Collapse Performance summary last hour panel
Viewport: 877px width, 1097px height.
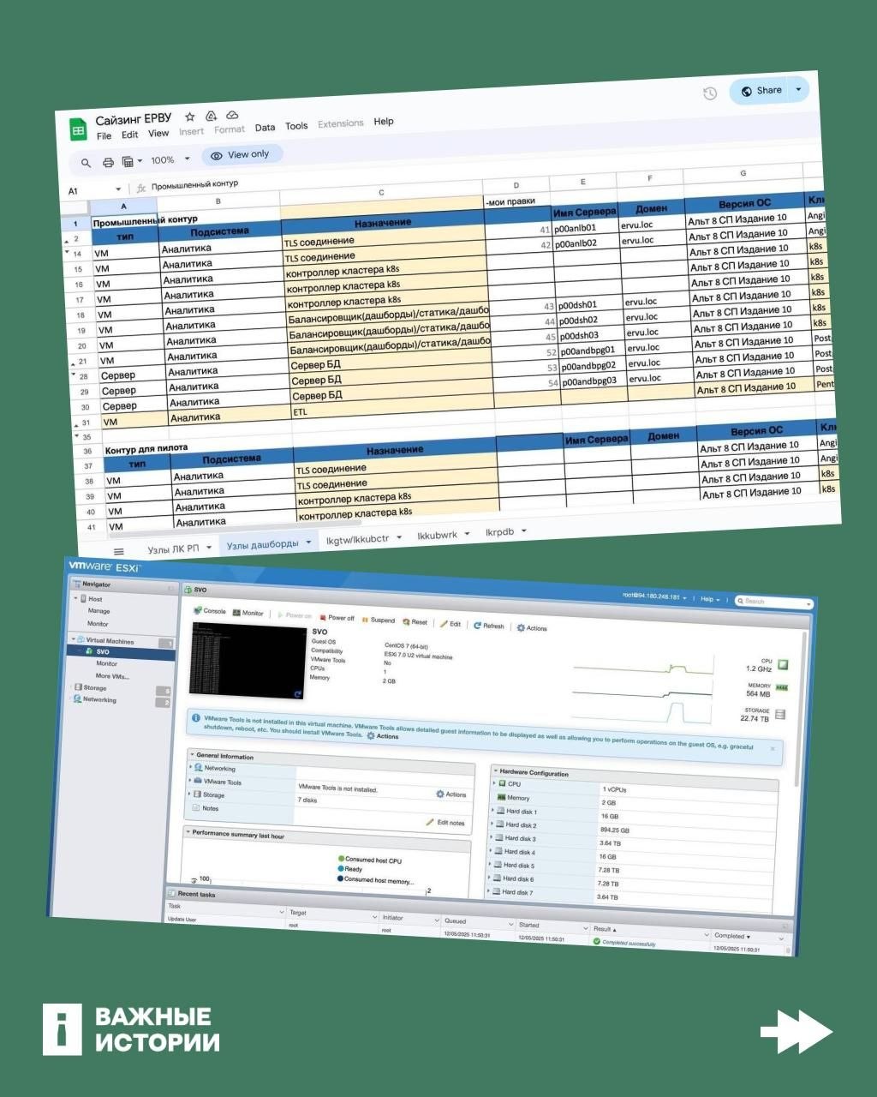pos(188,832)
